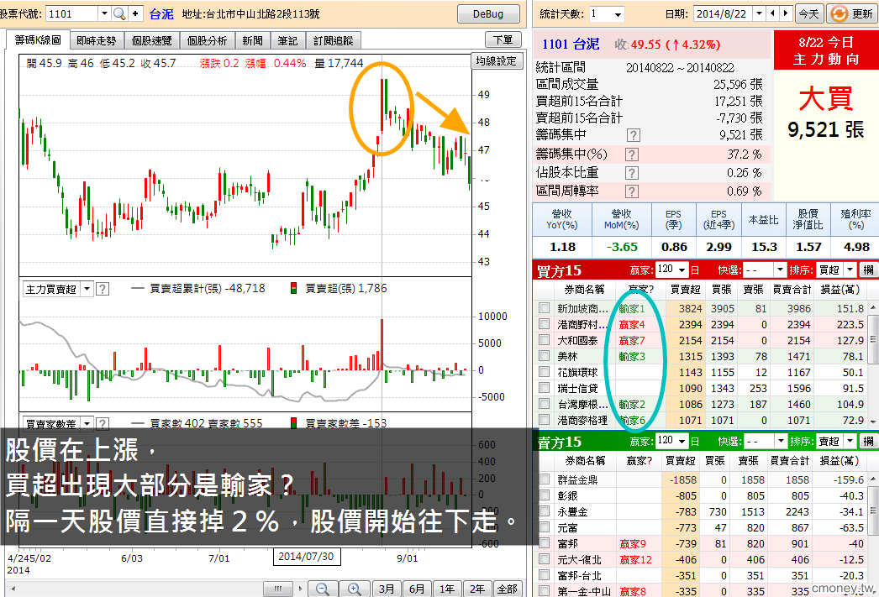This screenshot has height=597, width=879.
Task: Select the 6月 range button
Action: tap(417, 589)
